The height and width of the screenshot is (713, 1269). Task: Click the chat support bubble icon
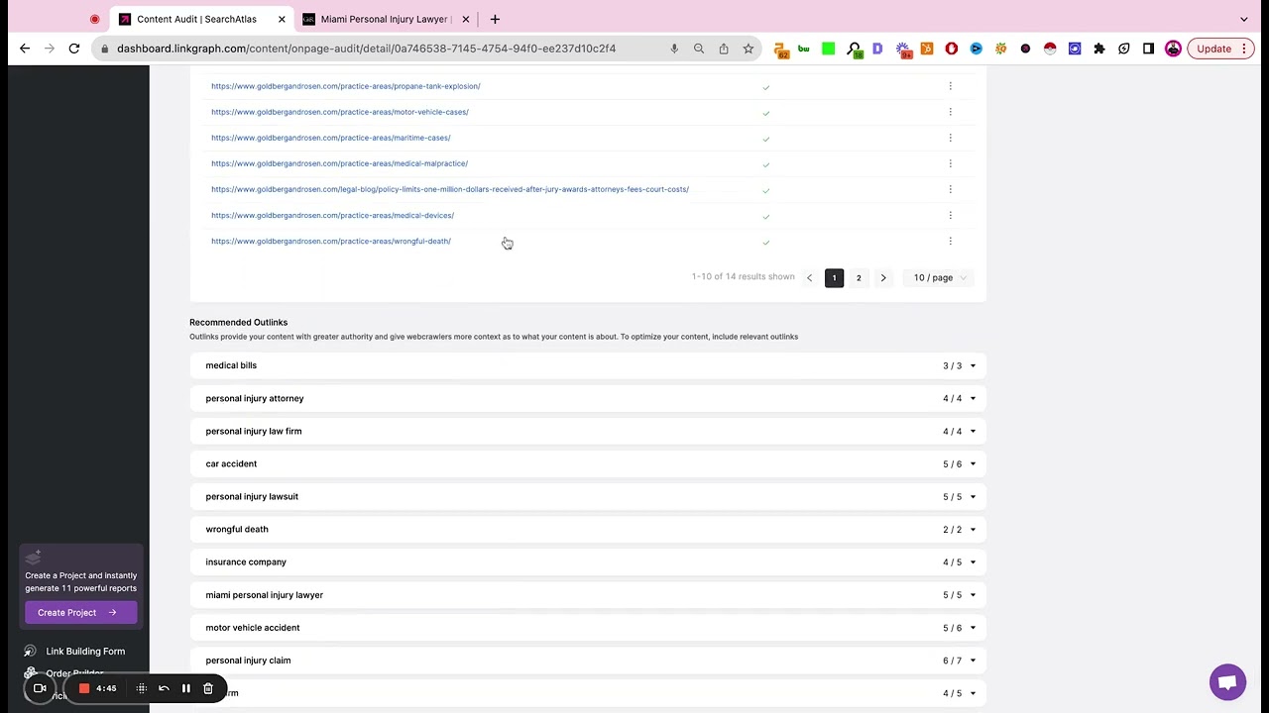[x=1226, y=682]
